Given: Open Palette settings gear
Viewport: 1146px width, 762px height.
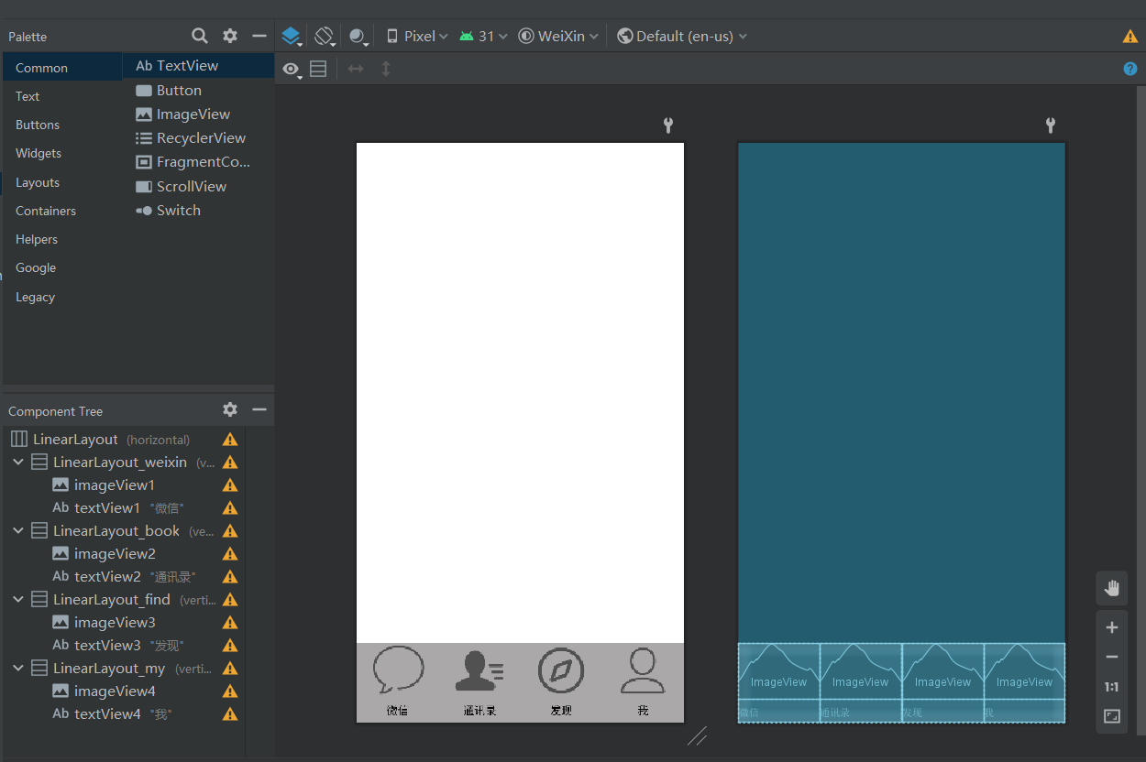Looking at the screenshot, I should (230, 36).
